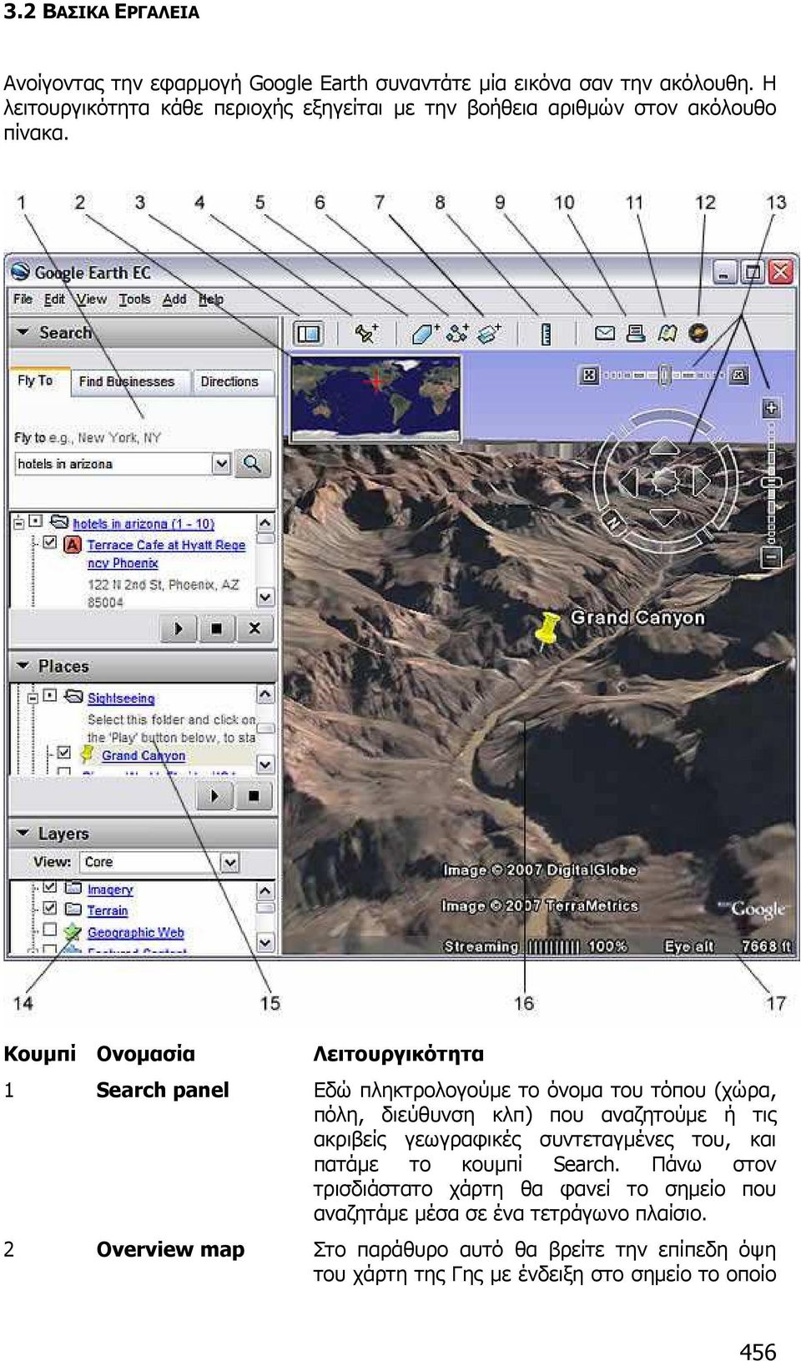Viewport: 801px width, 1361px height.
Task: Click the zoom out minus button
Action: [x=772, y=557]
